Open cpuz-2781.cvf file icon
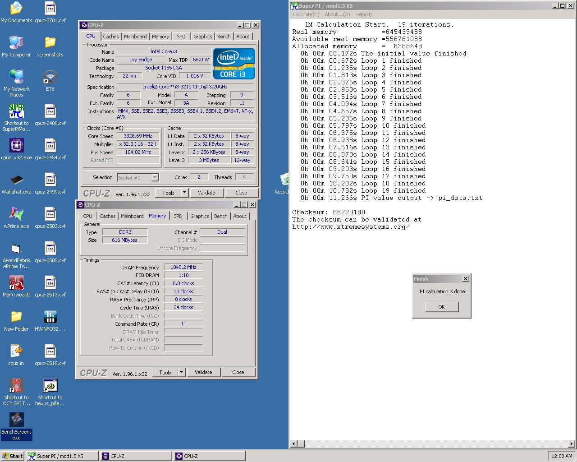Viewport: 577px width, 462px height. click(50, 12)
